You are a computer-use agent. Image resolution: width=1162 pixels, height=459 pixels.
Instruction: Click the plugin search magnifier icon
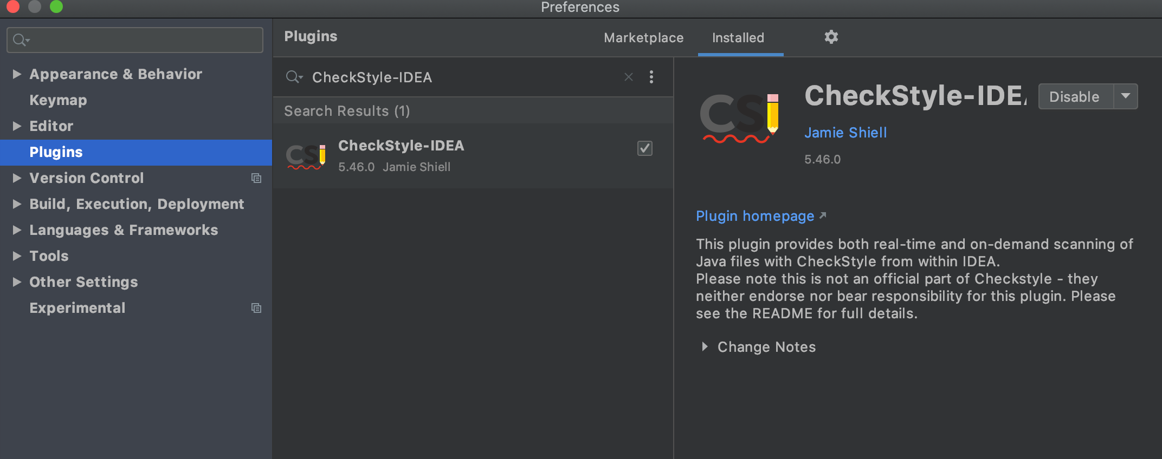coord(294,77)
